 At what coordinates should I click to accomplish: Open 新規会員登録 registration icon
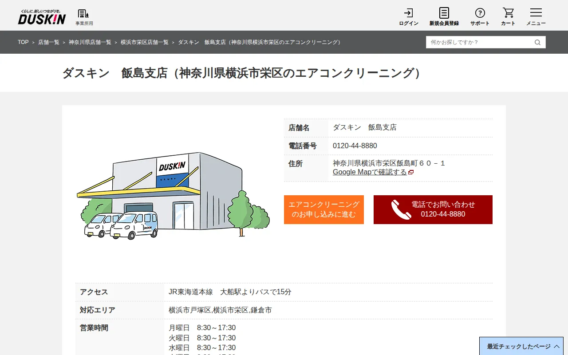point(444,17)
